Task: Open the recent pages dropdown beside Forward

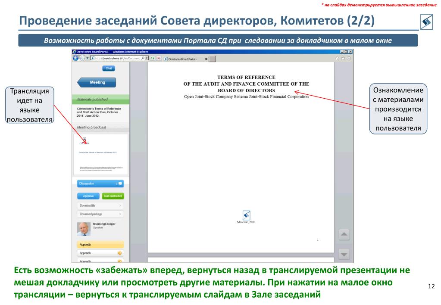Action: coord(87,58)
